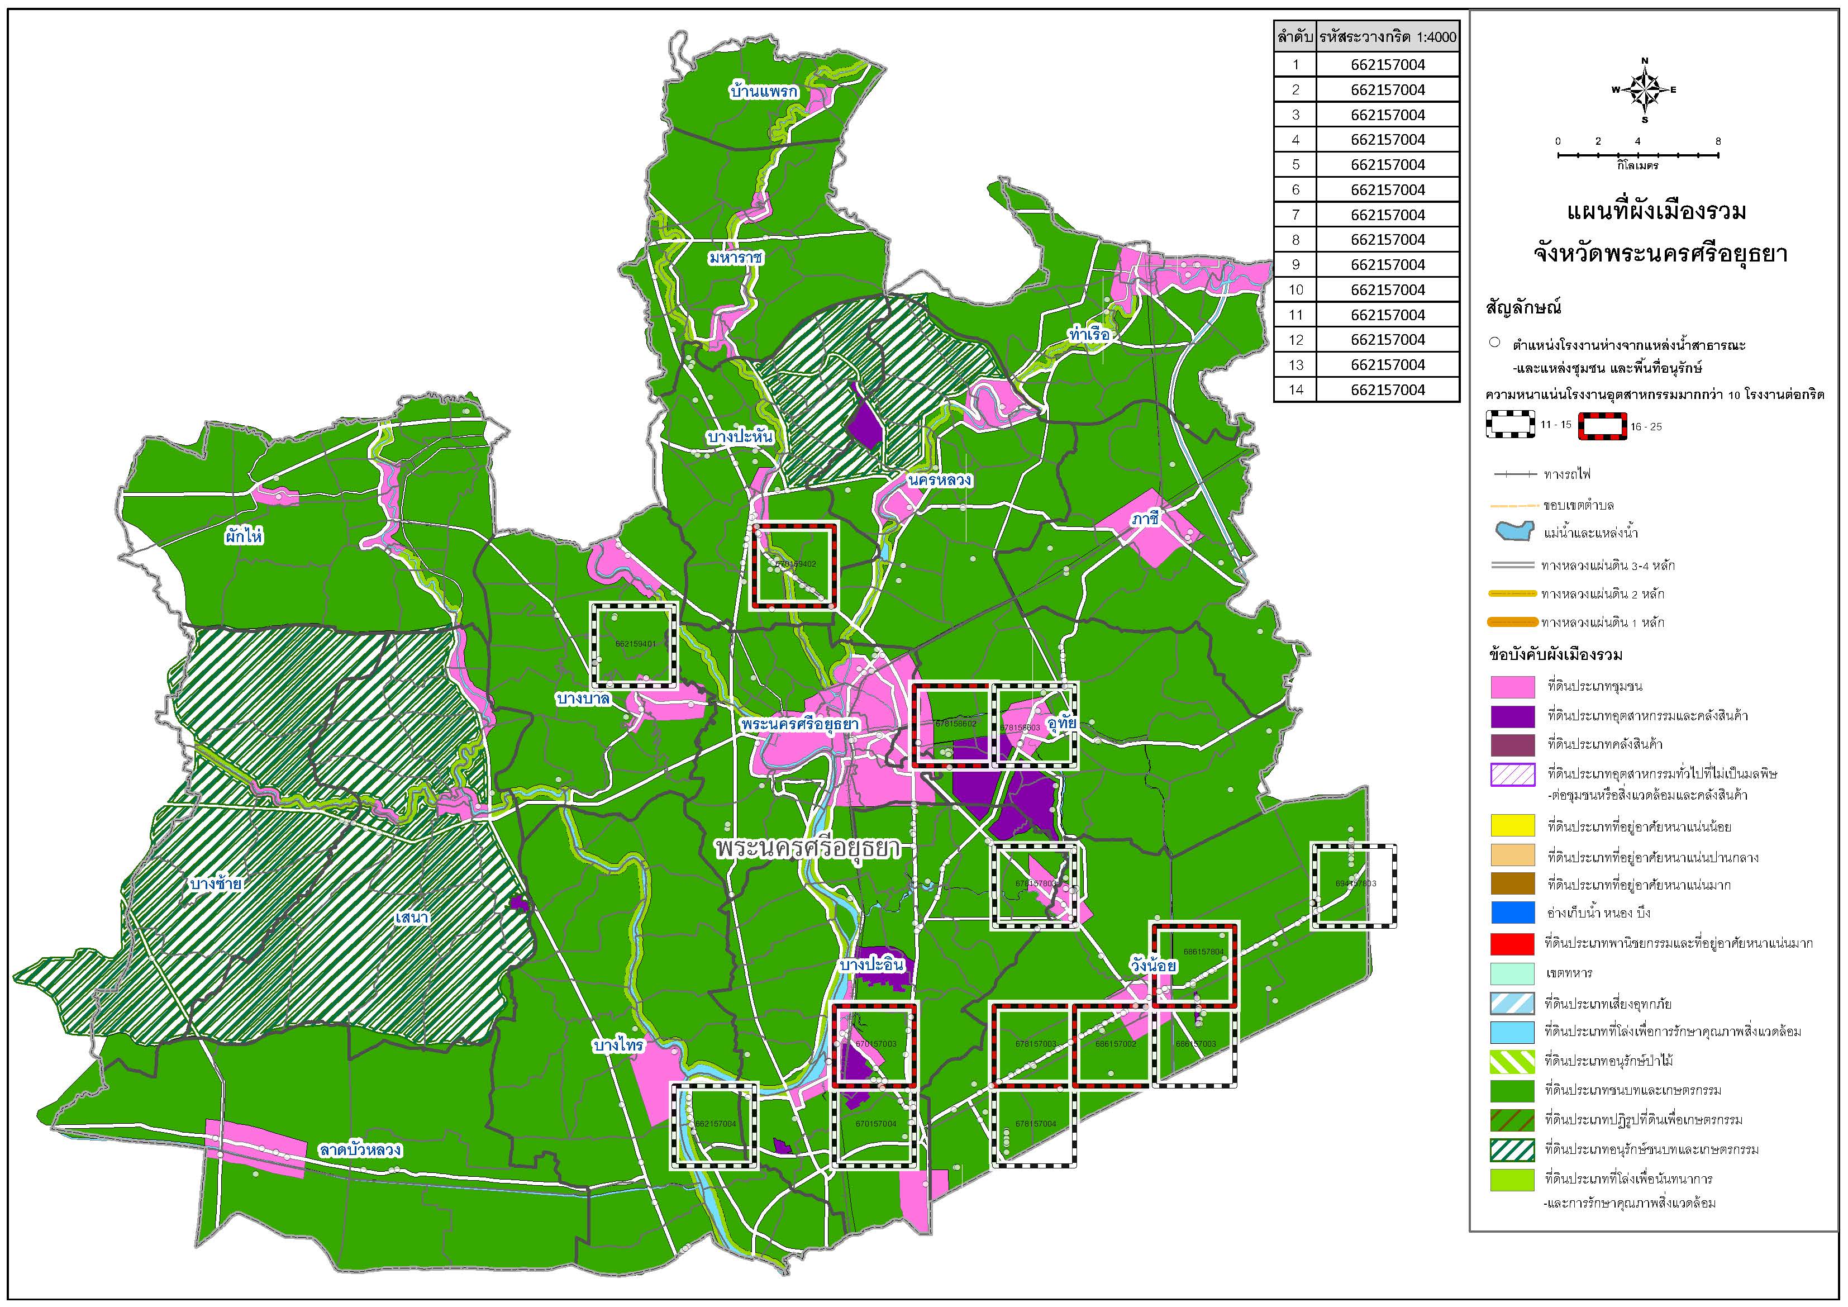
Task: Click the บางปะหัน district label on map
Action: coord(741,436)
